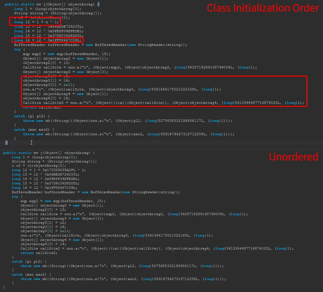Viewport: 323px width, 292px height.
Task: Click "return callSite2;" in the Unordered listing
Action: tap(39, 253)
